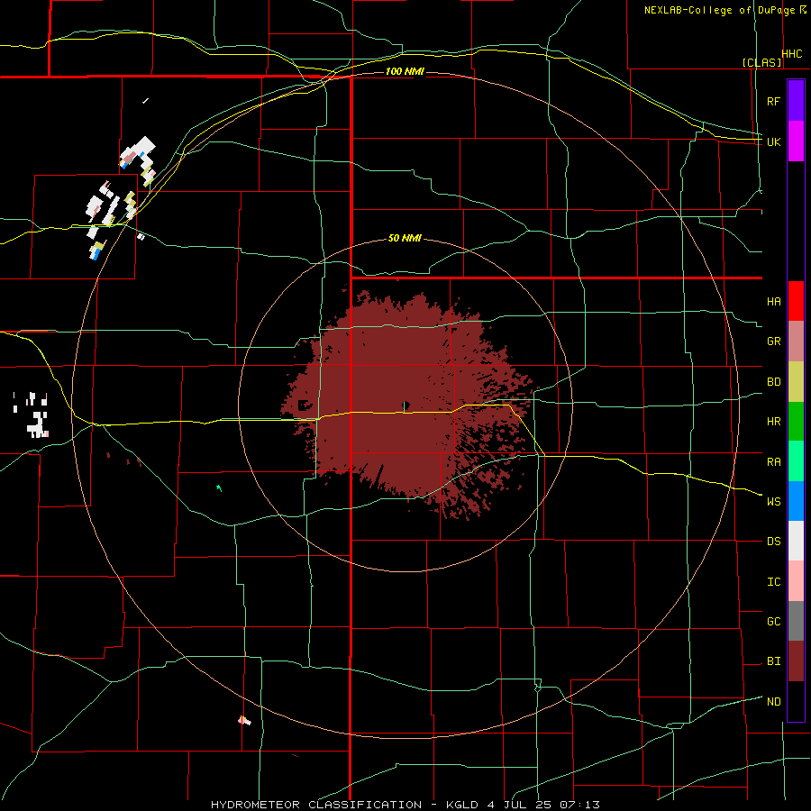Click the ND black legend swatch

pos(796,700)
